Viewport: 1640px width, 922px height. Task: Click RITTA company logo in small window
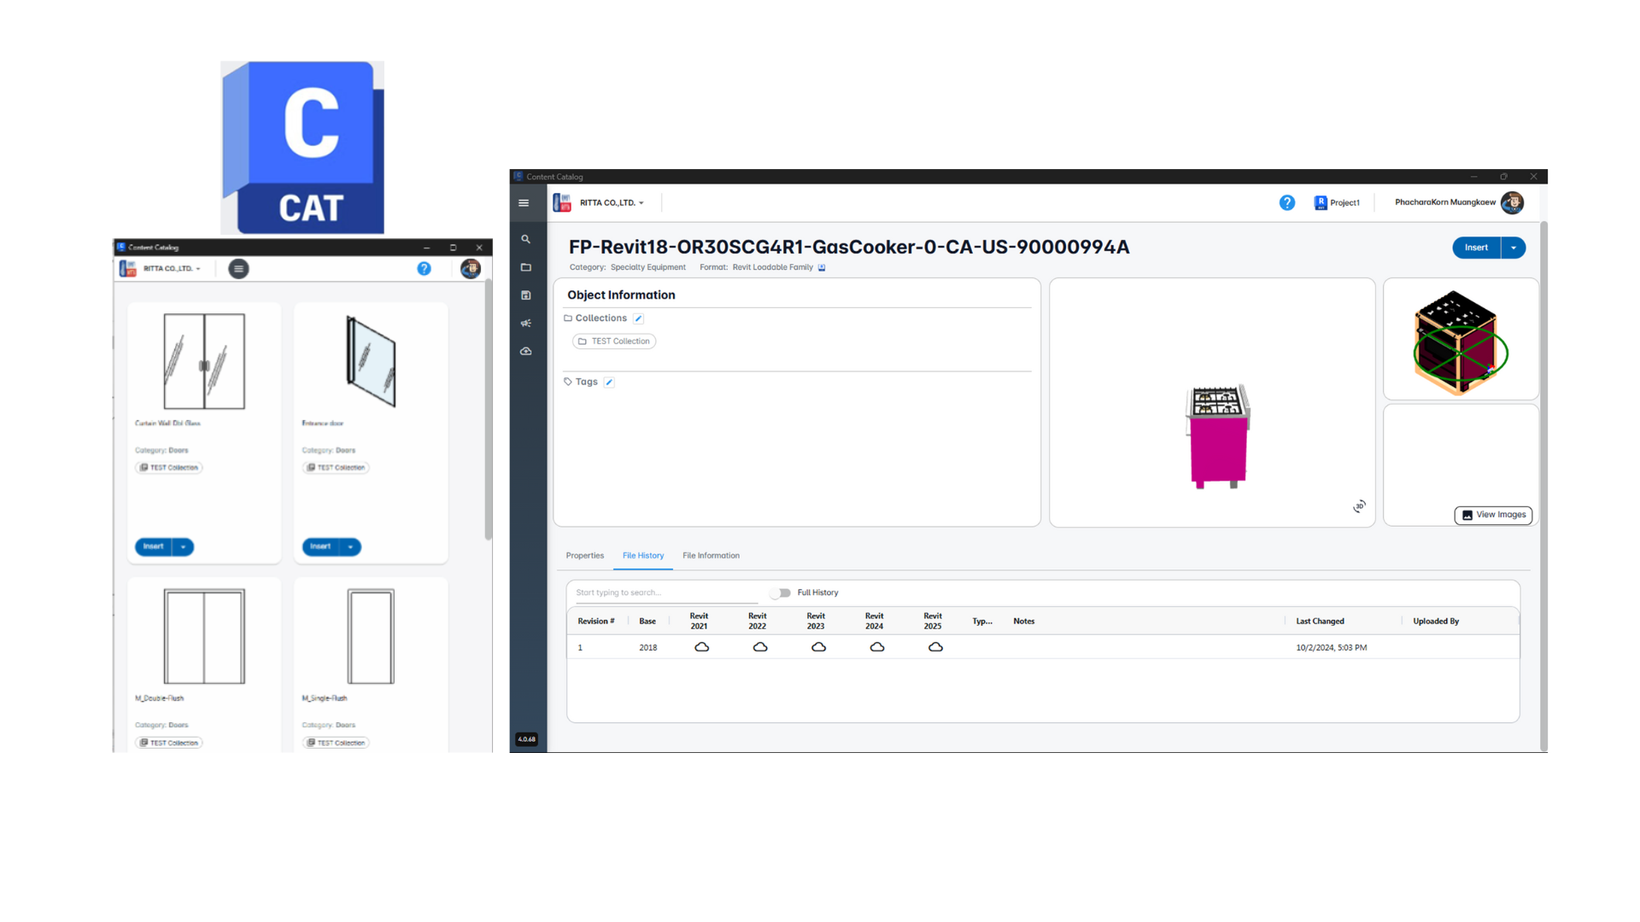point(128,269)
